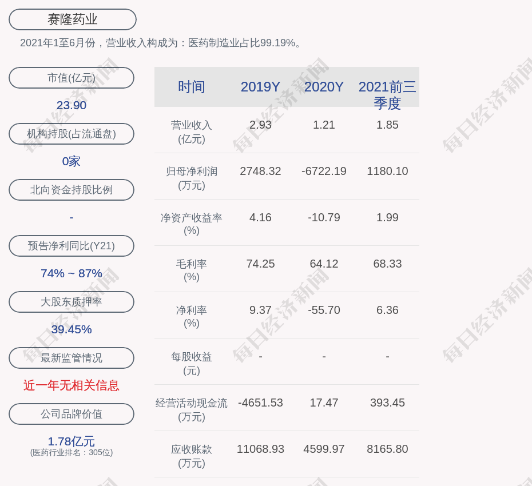Viewport: 532px width, 486px height.
Task: Select the net profit value 1180.10
Action: 387,172
